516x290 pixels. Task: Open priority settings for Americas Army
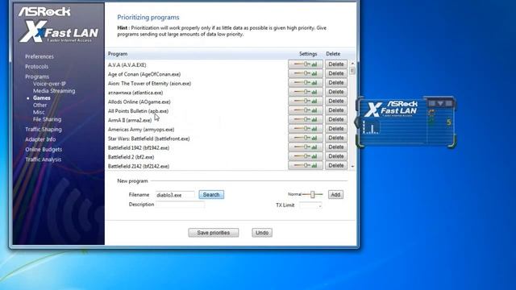306,129
